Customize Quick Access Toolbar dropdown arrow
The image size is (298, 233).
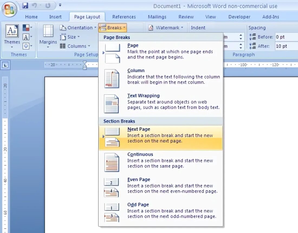[60, 5]
